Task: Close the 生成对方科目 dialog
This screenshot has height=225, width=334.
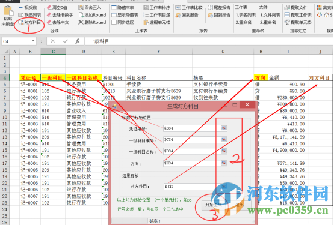Action: click(247, 104)
